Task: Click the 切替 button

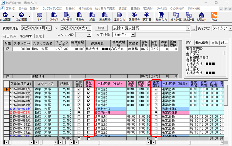Action: pos(101,28)
